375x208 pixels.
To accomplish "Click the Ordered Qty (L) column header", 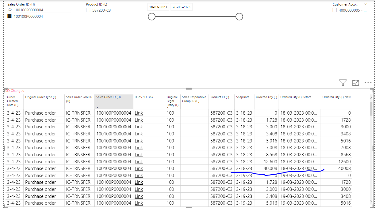I will point(266,101).
